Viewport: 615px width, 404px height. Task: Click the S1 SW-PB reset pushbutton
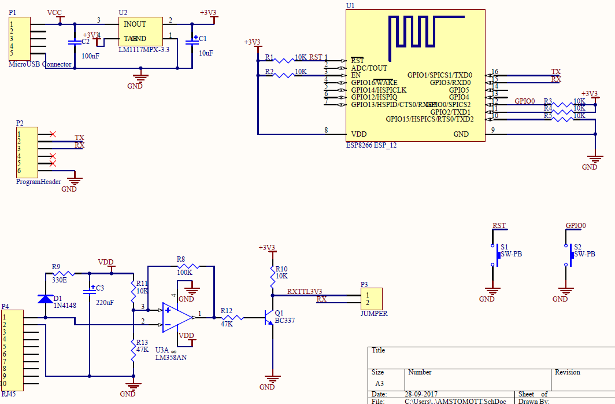click(x=496, y=254)
